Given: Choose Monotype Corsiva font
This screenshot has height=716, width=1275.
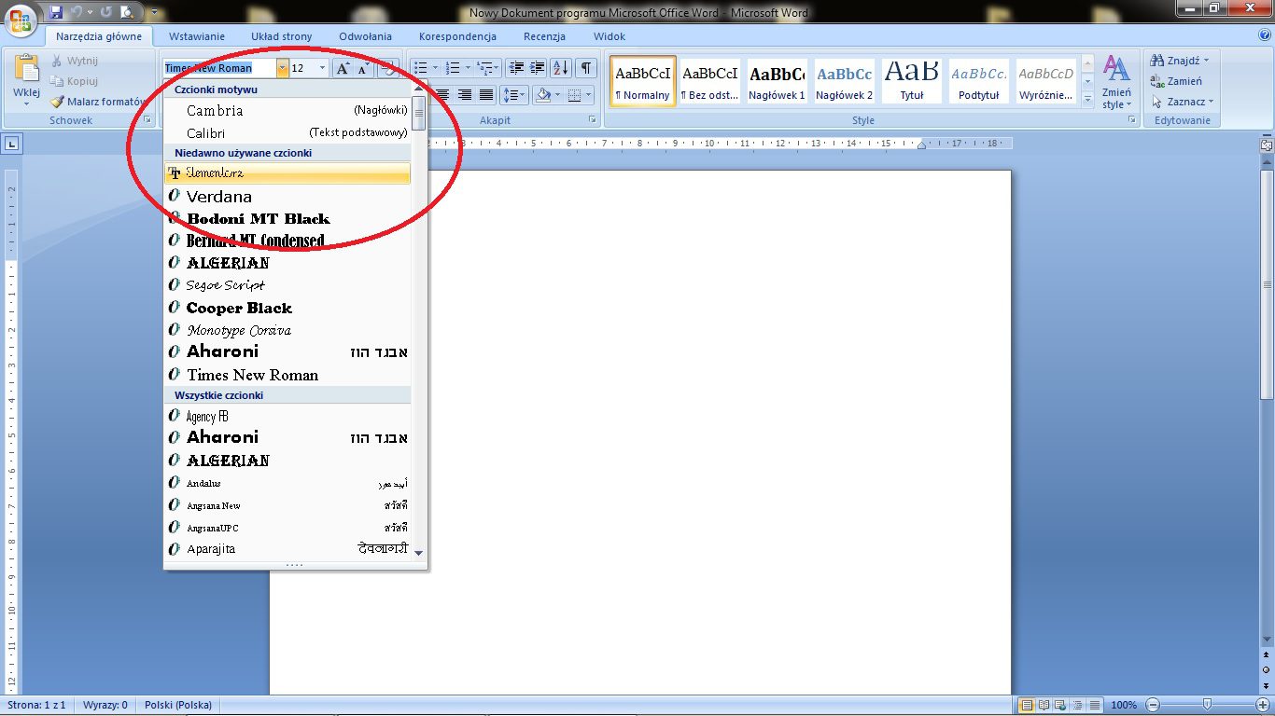Looking at the screenshot, I should click(287, 330).
